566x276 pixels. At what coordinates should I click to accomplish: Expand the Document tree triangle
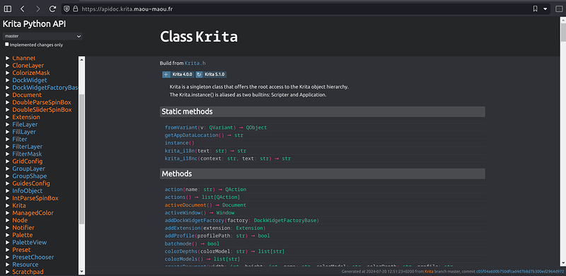[x=8, y=95]
